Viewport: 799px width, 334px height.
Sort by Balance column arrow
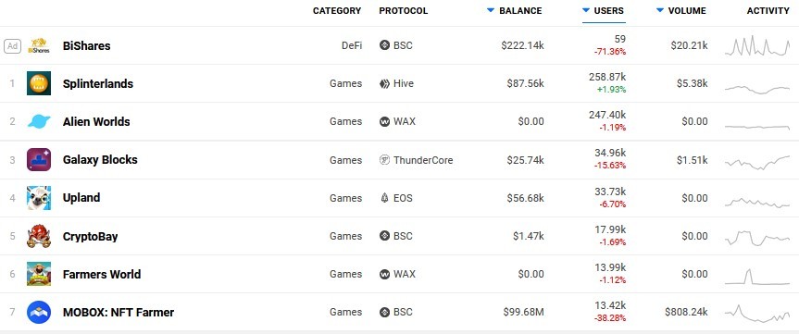click(491, 10)
